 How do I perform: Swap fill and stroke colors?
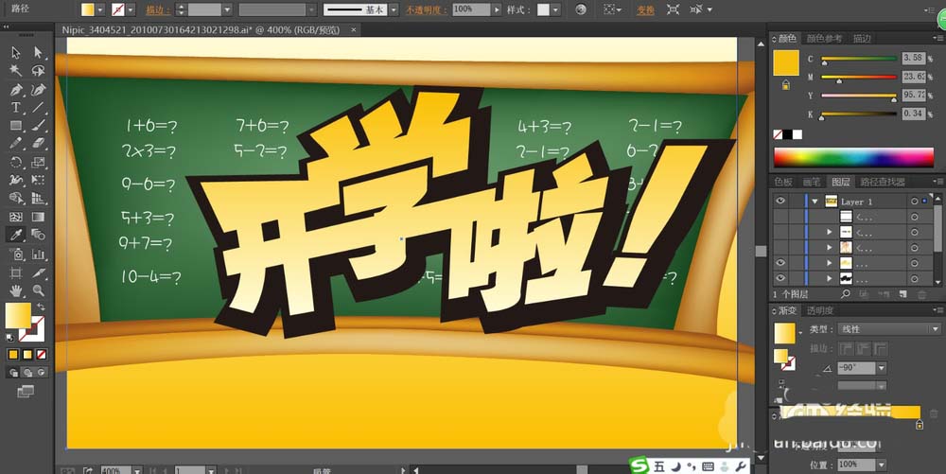click(41, 307)
